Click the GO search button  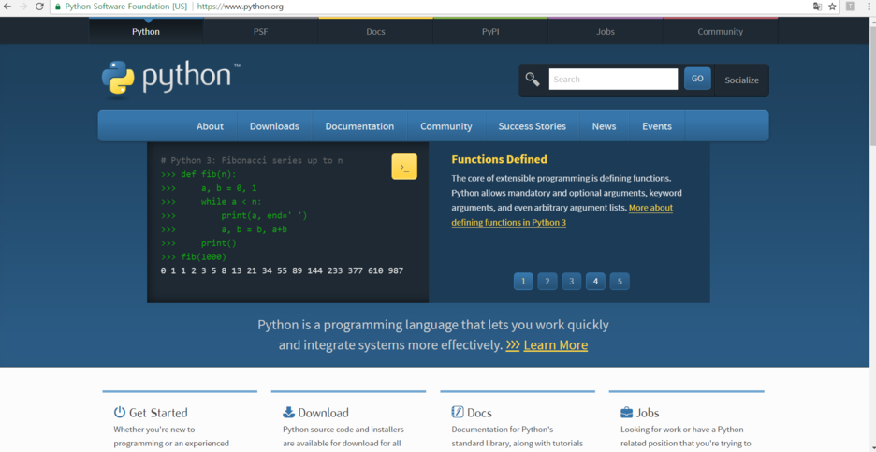coord(697,79)
